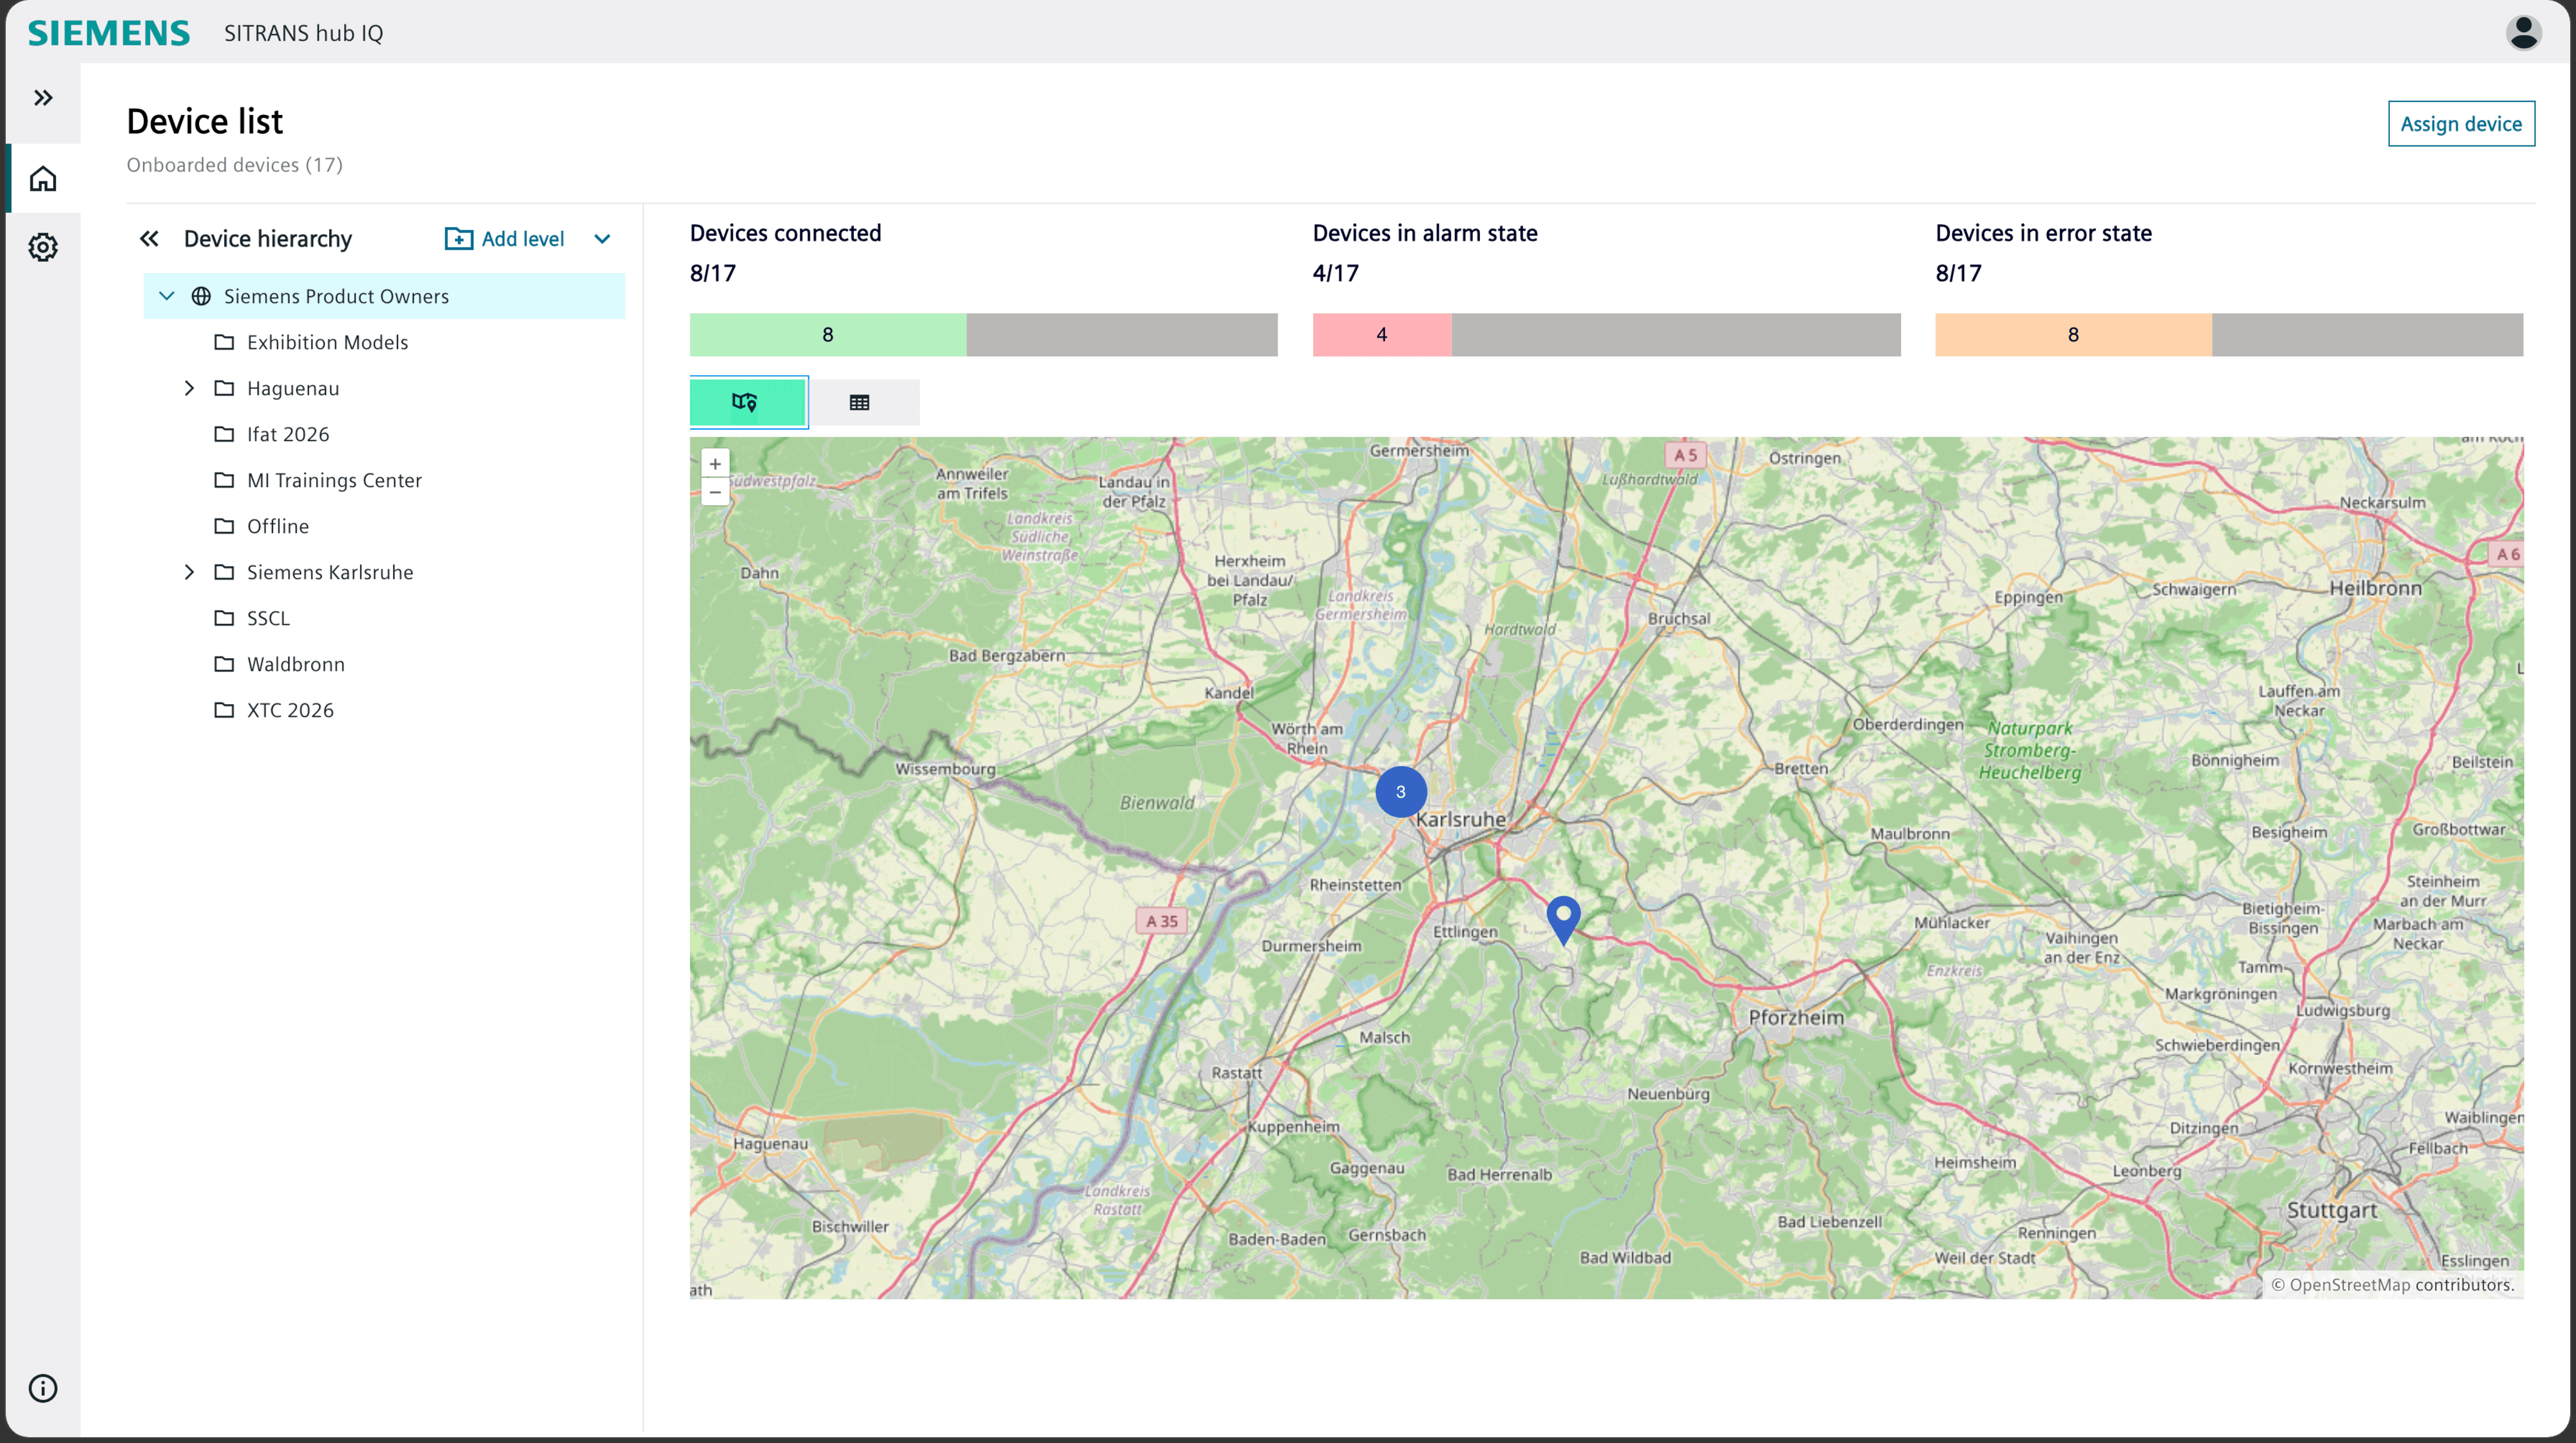Screen dimensions: 2576x1443
Task: Select the Offline level
Action: [x=278, y=526]
